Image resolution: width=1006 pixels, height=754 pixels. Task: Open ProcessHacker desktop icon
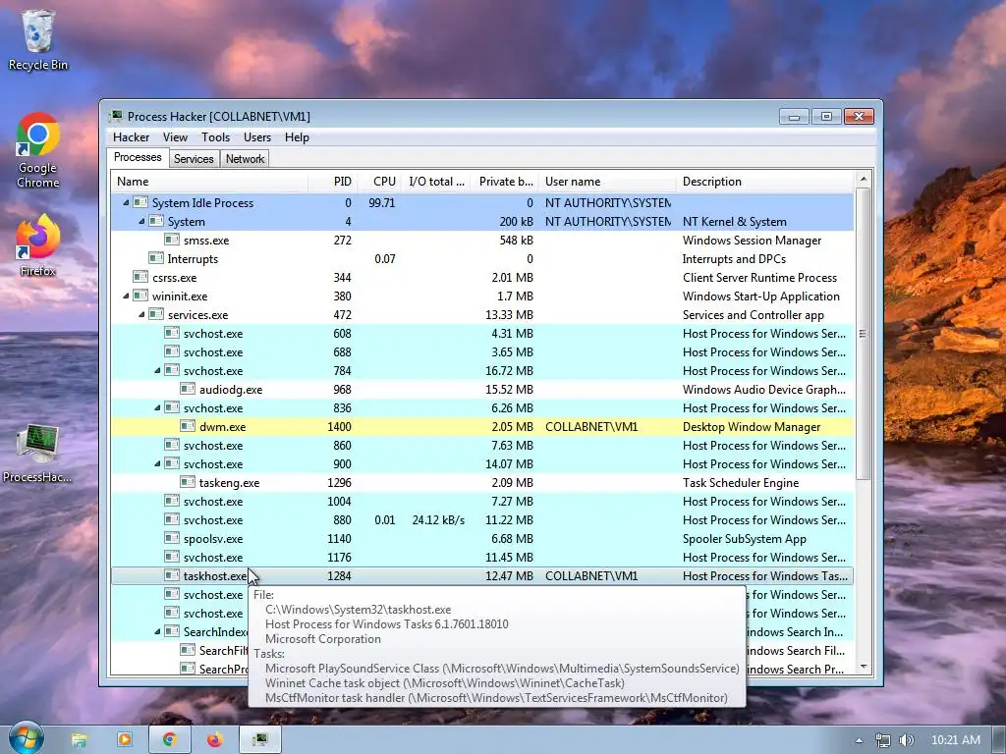click(x=38, y=454)
